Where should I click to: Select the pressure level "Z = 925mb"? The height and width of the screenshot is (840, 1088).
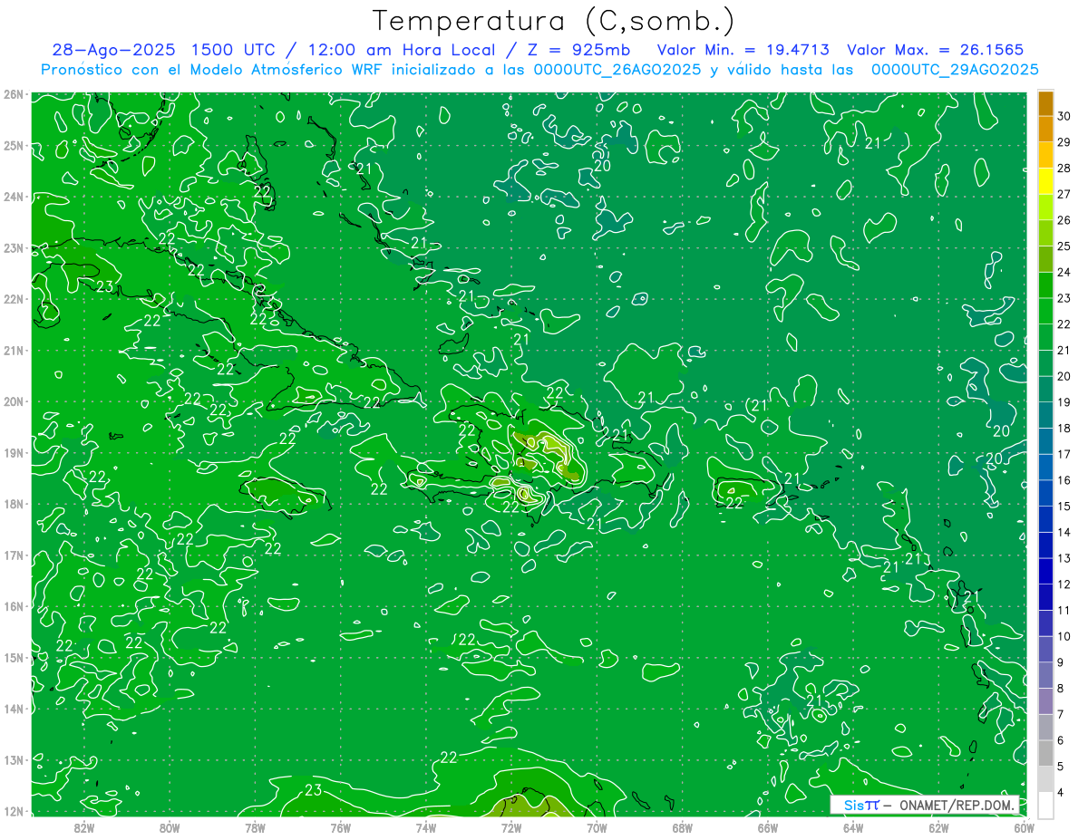pyautogui.click(x=579, y=50)
